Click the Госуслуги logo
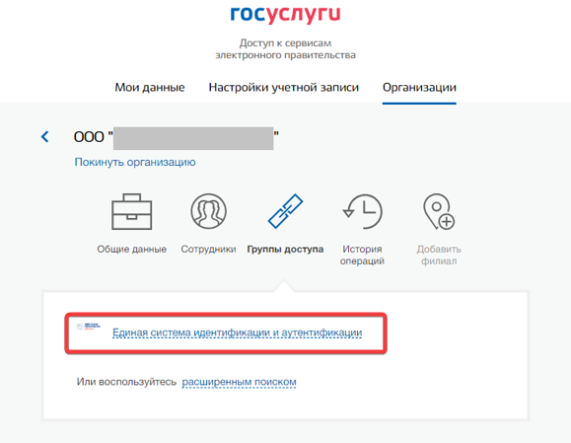The image size is (571, 443). point(285,15)
